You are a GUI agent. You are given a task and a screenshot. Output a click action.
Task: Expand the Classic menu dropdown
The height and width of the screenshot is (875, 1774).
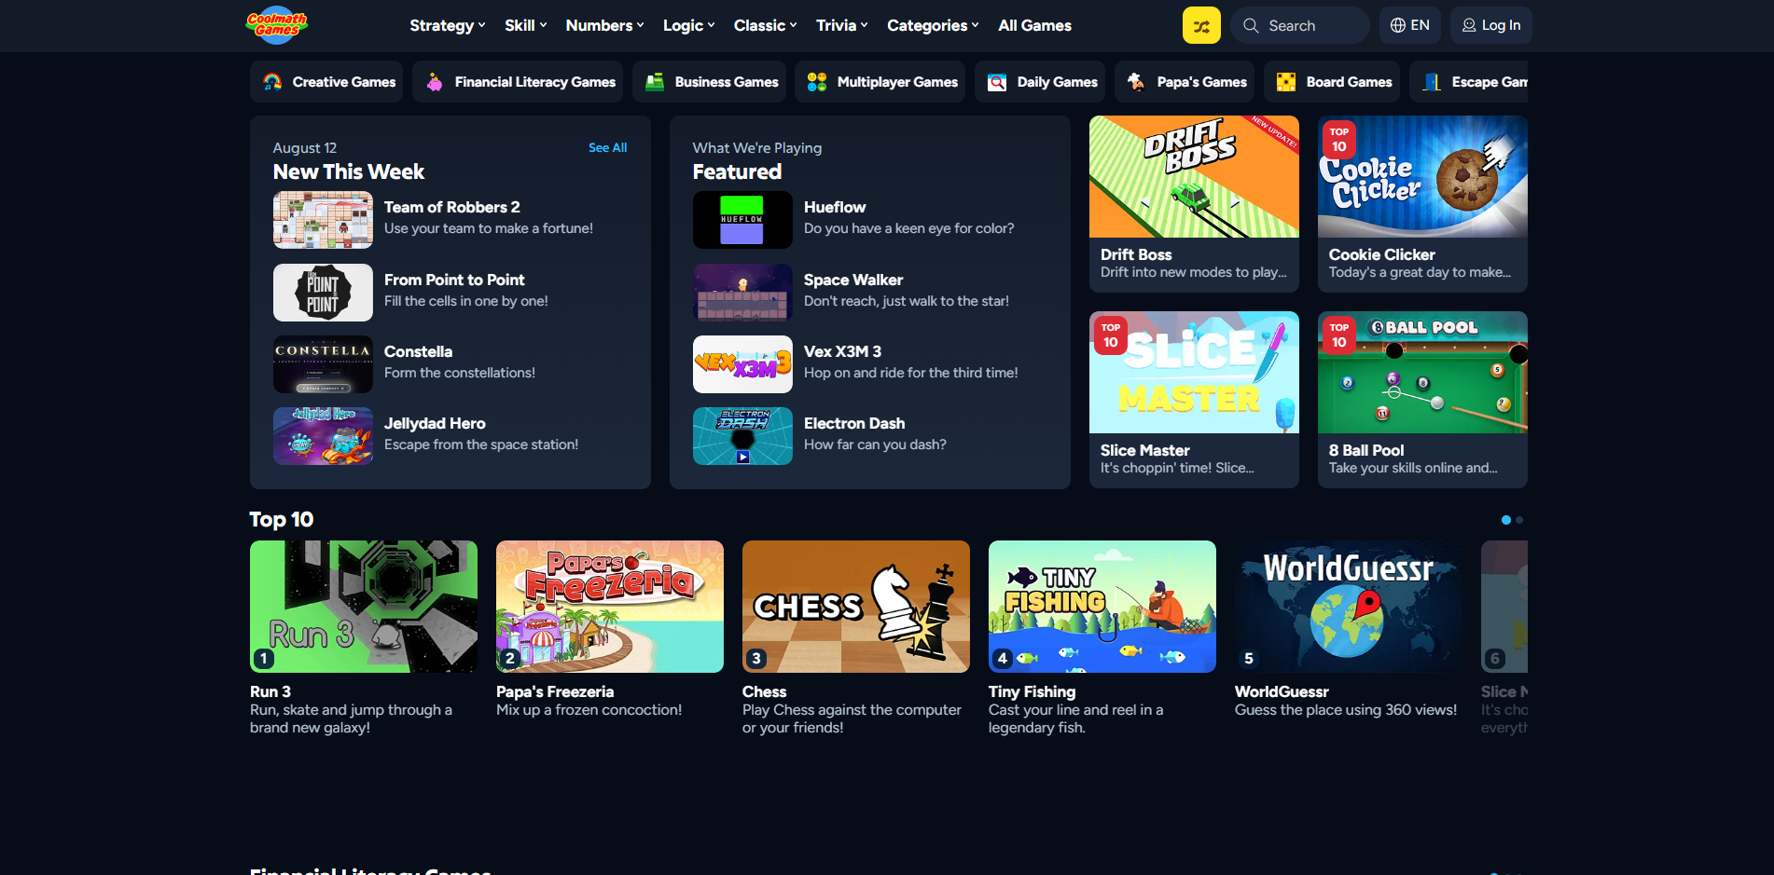click(x=766, y=25)
